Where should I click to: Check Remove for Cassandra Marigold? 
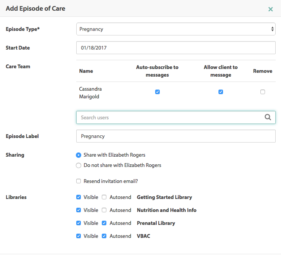[263, 92]
